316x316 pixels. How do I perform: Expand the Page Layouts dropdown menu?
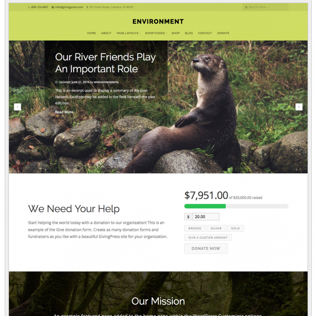pos(129,33)
